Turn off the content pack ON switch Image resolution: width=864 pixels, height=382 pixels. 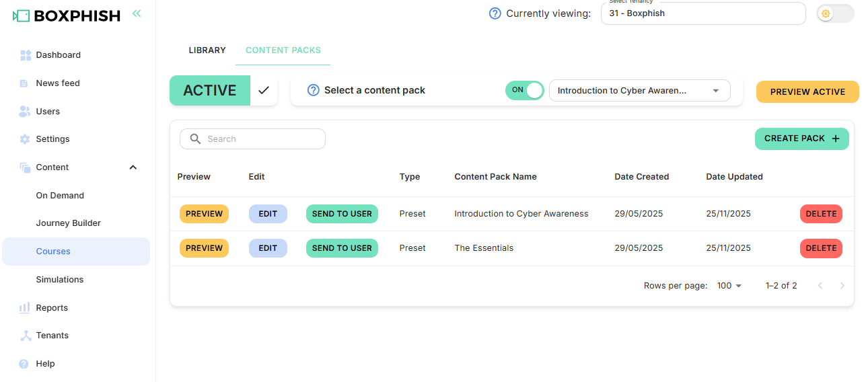pyautogui.click(x=525, y=90)
